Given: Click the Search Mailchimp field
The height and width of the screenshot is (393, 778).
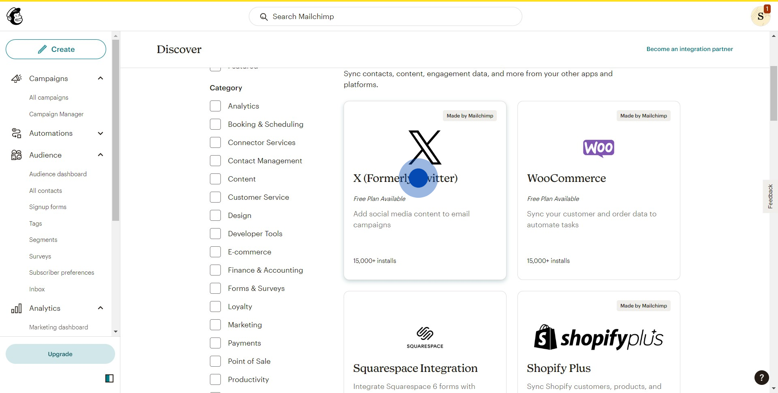Looking at the screenshot, I should click(385, 17).
